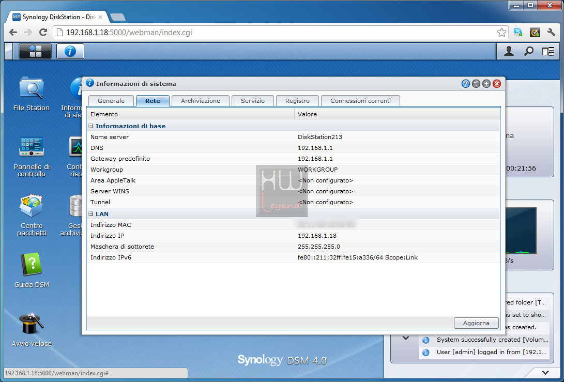The width and height of the screenshot is (564, 382).
Task: Click the Valore column header
Action: point(397,114)
